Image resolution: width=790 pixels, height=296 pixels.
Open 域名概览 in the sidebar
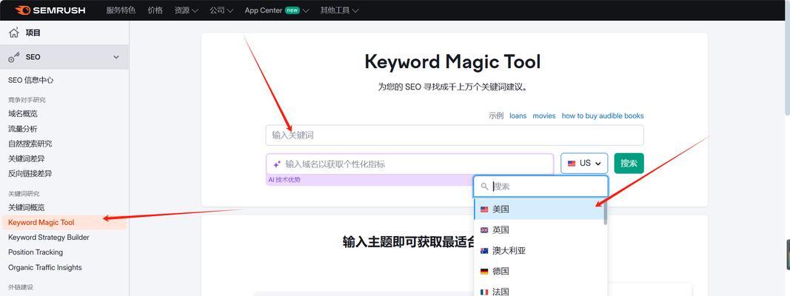(23, 114)
